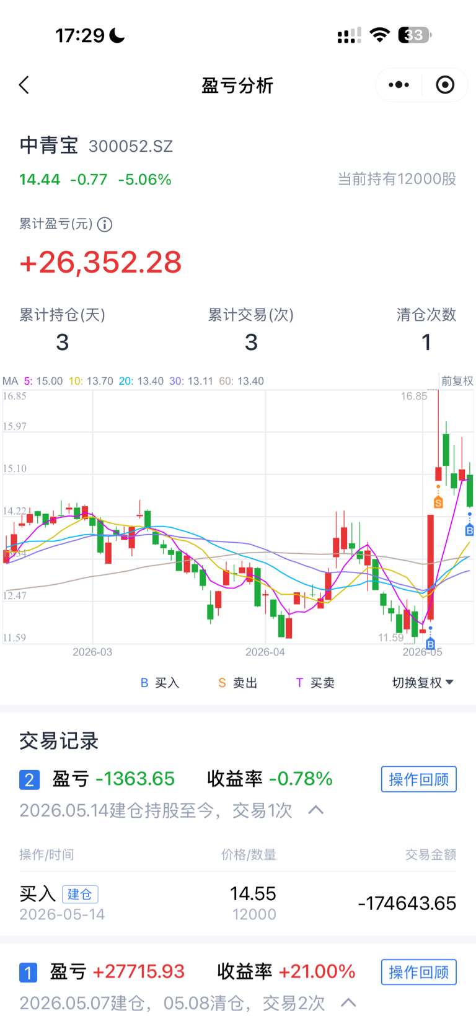Viewport: 476px width, 1034px height.
Task: Tap the MA 5 indicator value
Action: click(43, 381)
